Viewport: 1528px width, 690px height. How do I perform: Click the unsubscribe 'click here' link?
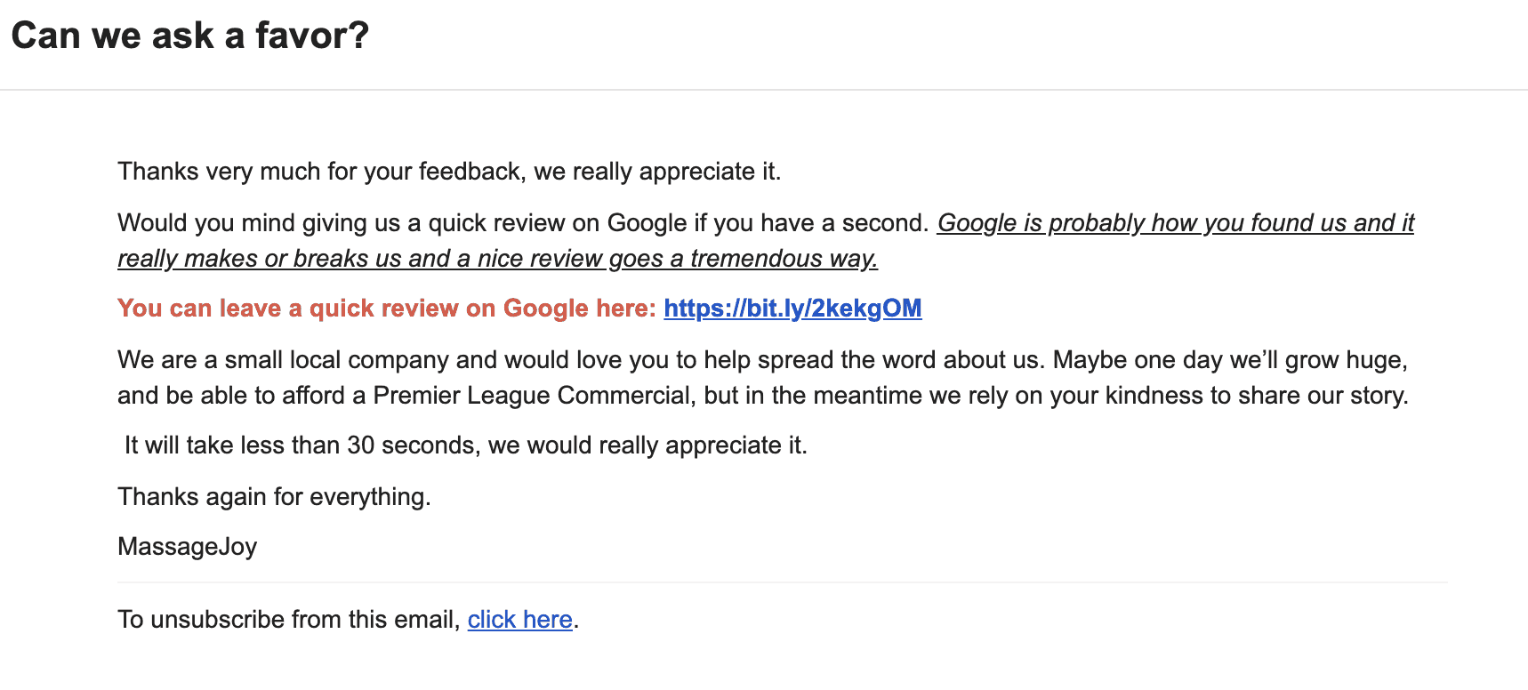tap(519, 620)
